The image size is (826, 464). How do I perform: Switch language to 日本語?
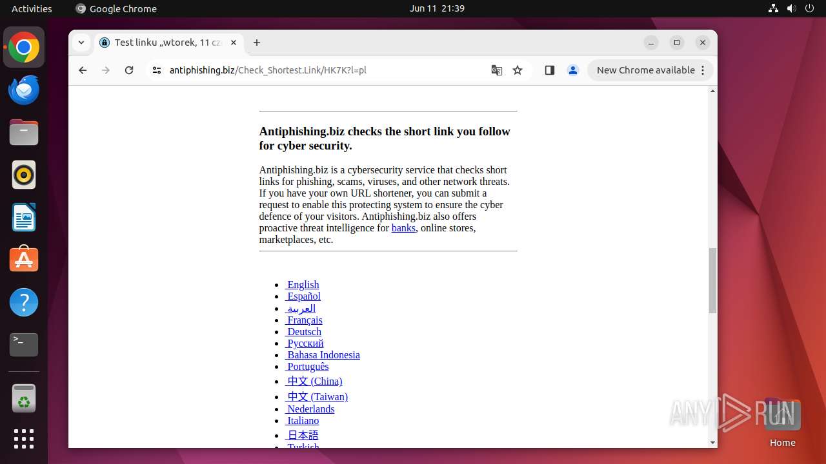[x=302, y=435]
